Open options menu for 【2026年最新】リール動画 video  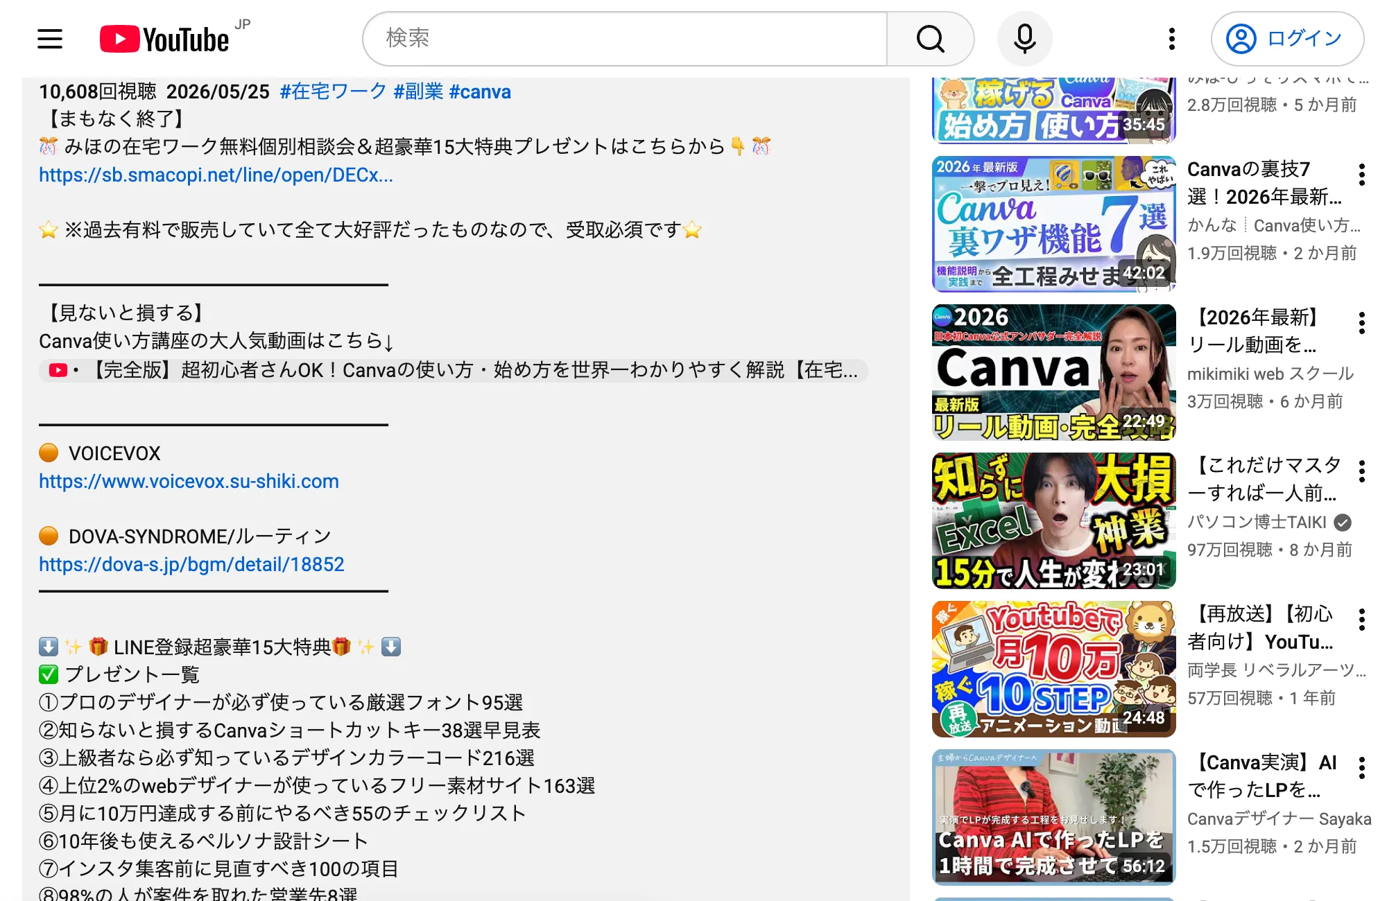(1362, 323)
